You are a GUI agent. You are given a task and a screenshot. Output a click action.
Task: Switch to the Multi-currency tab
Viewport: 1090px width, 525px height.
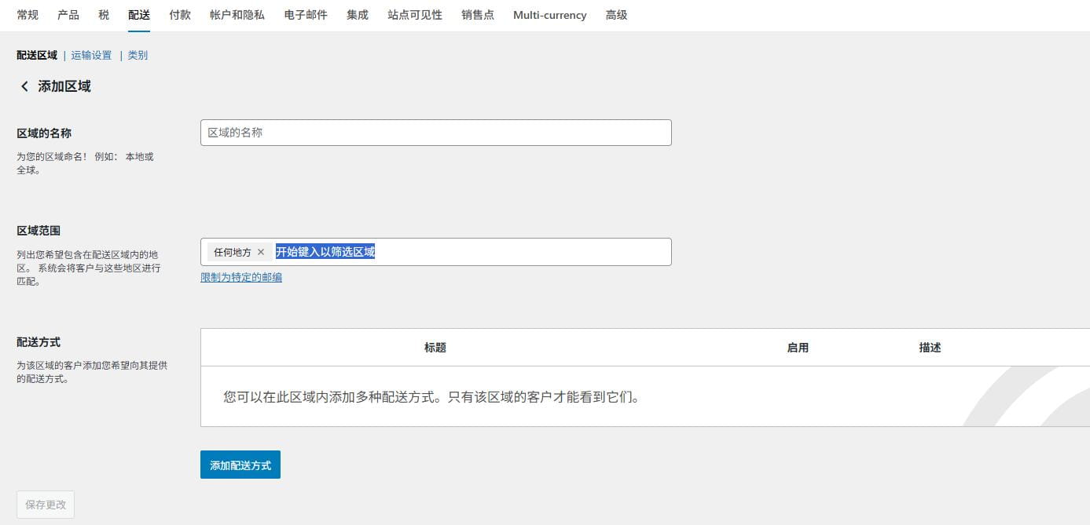pyautogui.click(x=549, y=14)
